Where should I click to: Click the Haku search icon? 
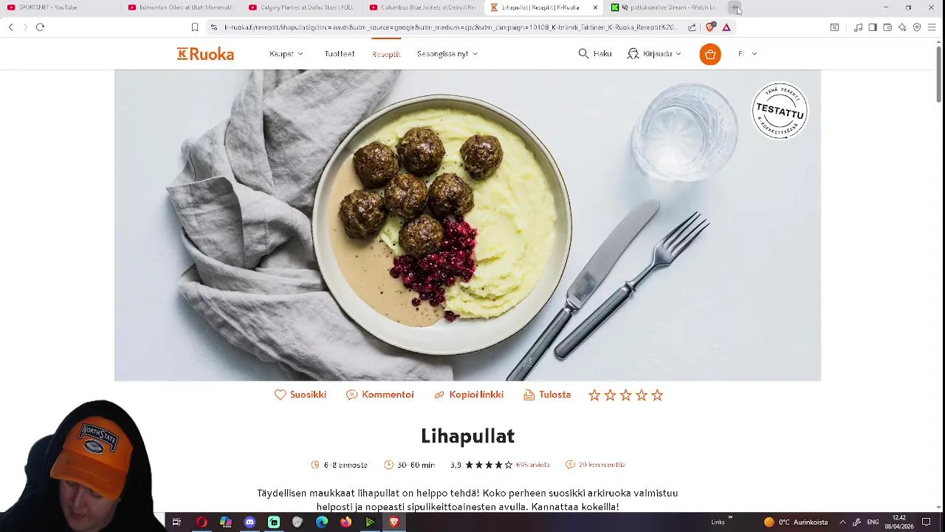tap(583, 54)
